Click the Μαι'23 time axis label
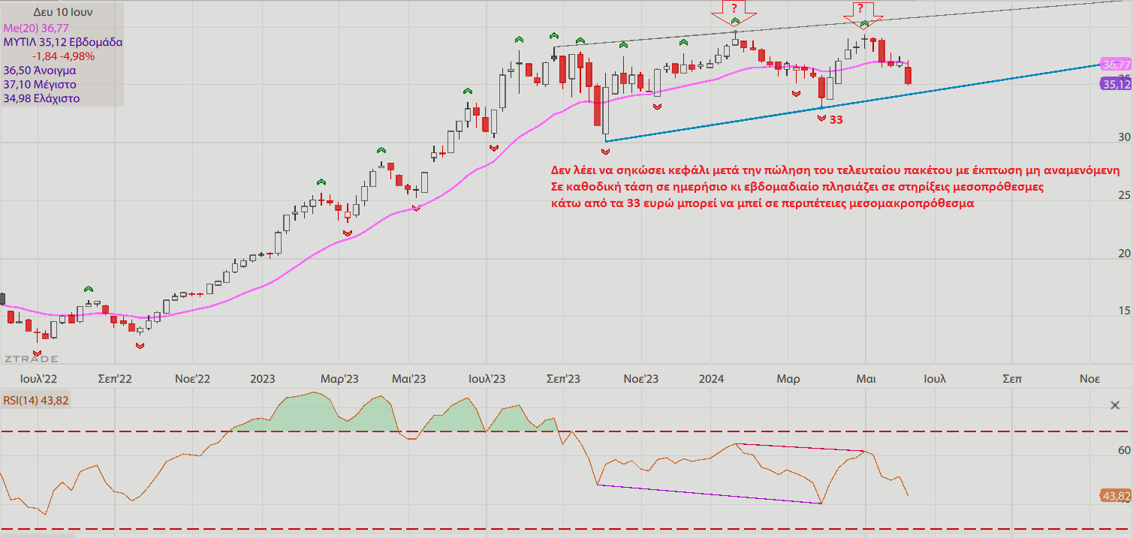 point(409,379)
